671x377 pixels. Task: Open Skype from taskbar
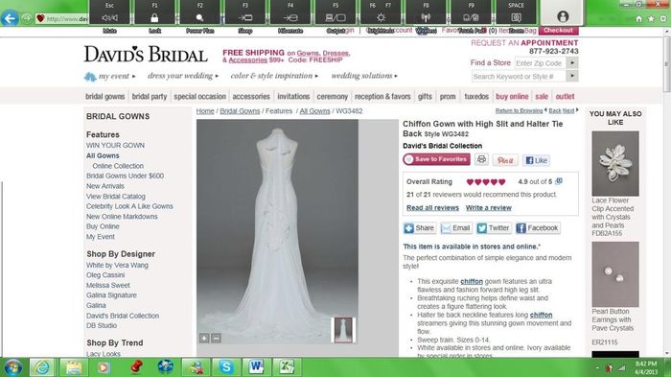[226, 367]
